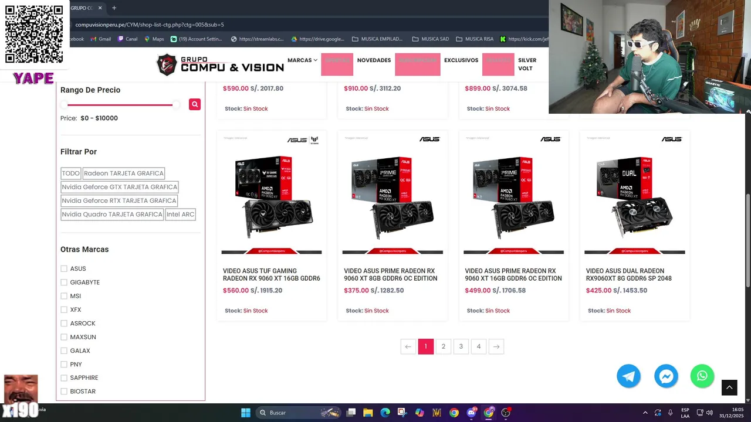
Task: Launch Microsoft Edge from taskbar
Action: click(385, 413)
